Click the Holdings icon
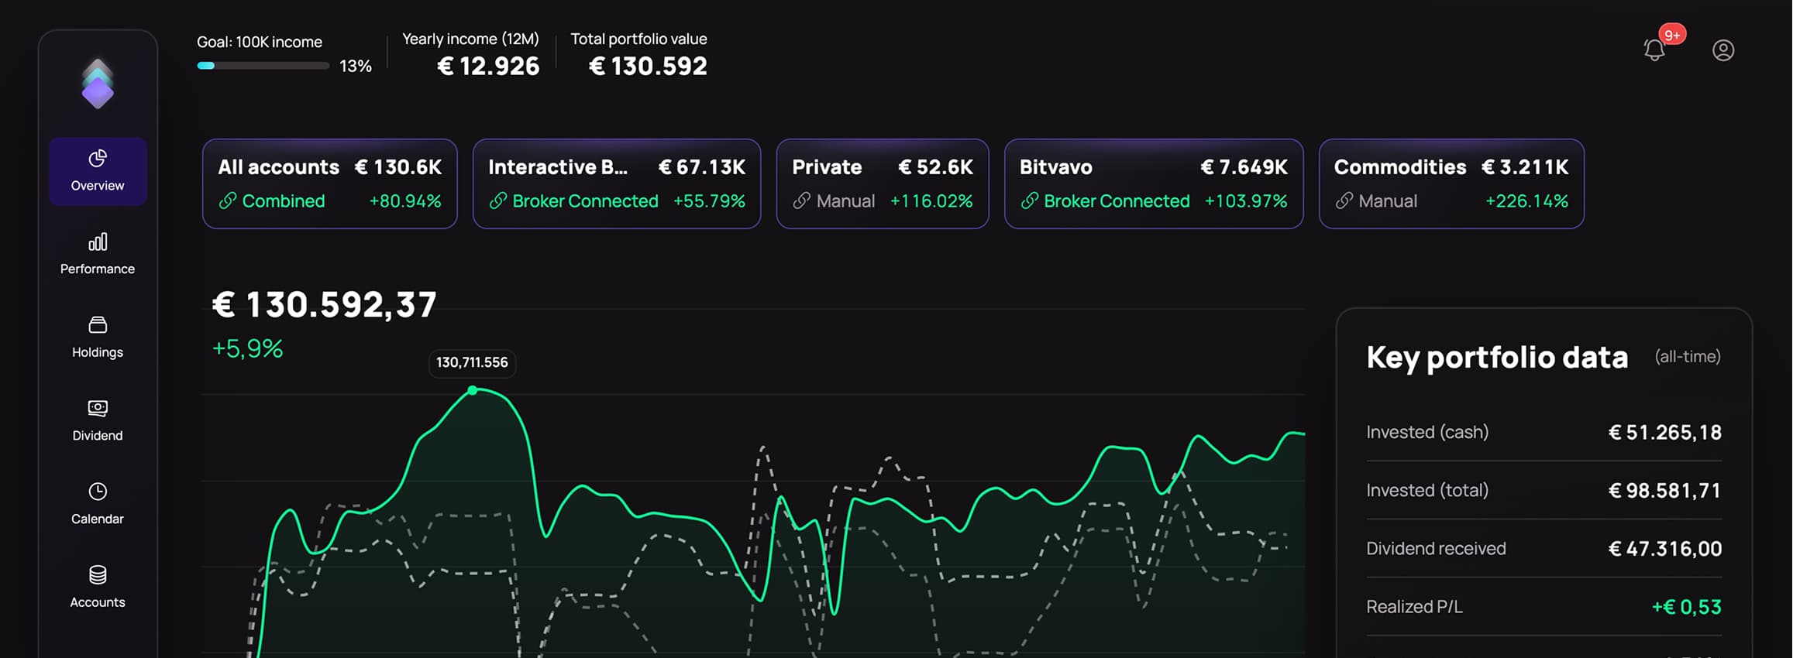Viewport: 1793px width, 658px height. (x=98, y=324)
